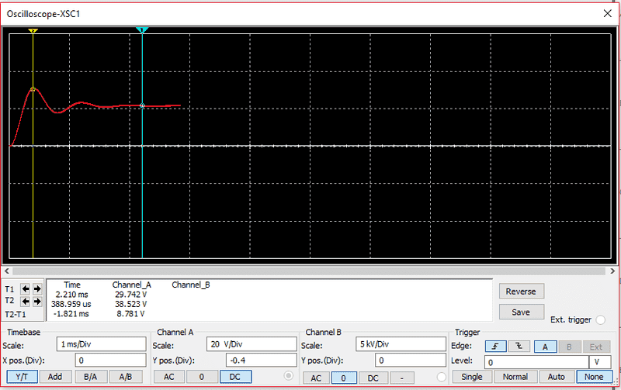Select rising edge trigger icon
This screenshot has height=390, width=621.
coord(496,346)
